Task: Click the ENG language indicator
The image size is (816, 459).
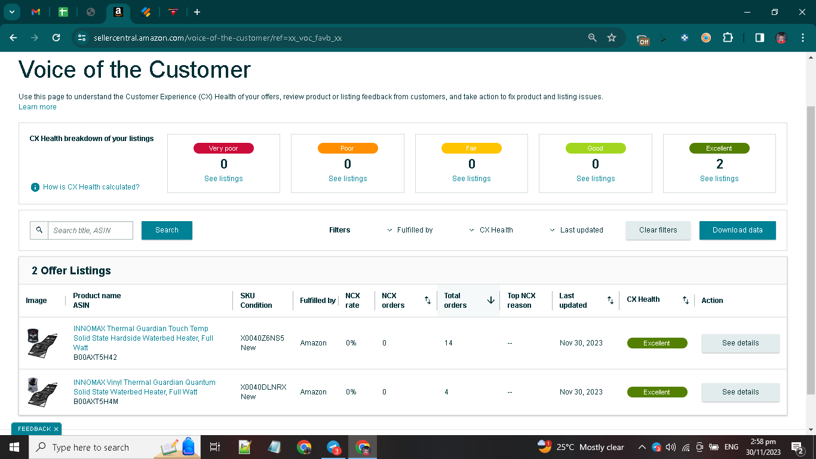Action: (731, 447)
